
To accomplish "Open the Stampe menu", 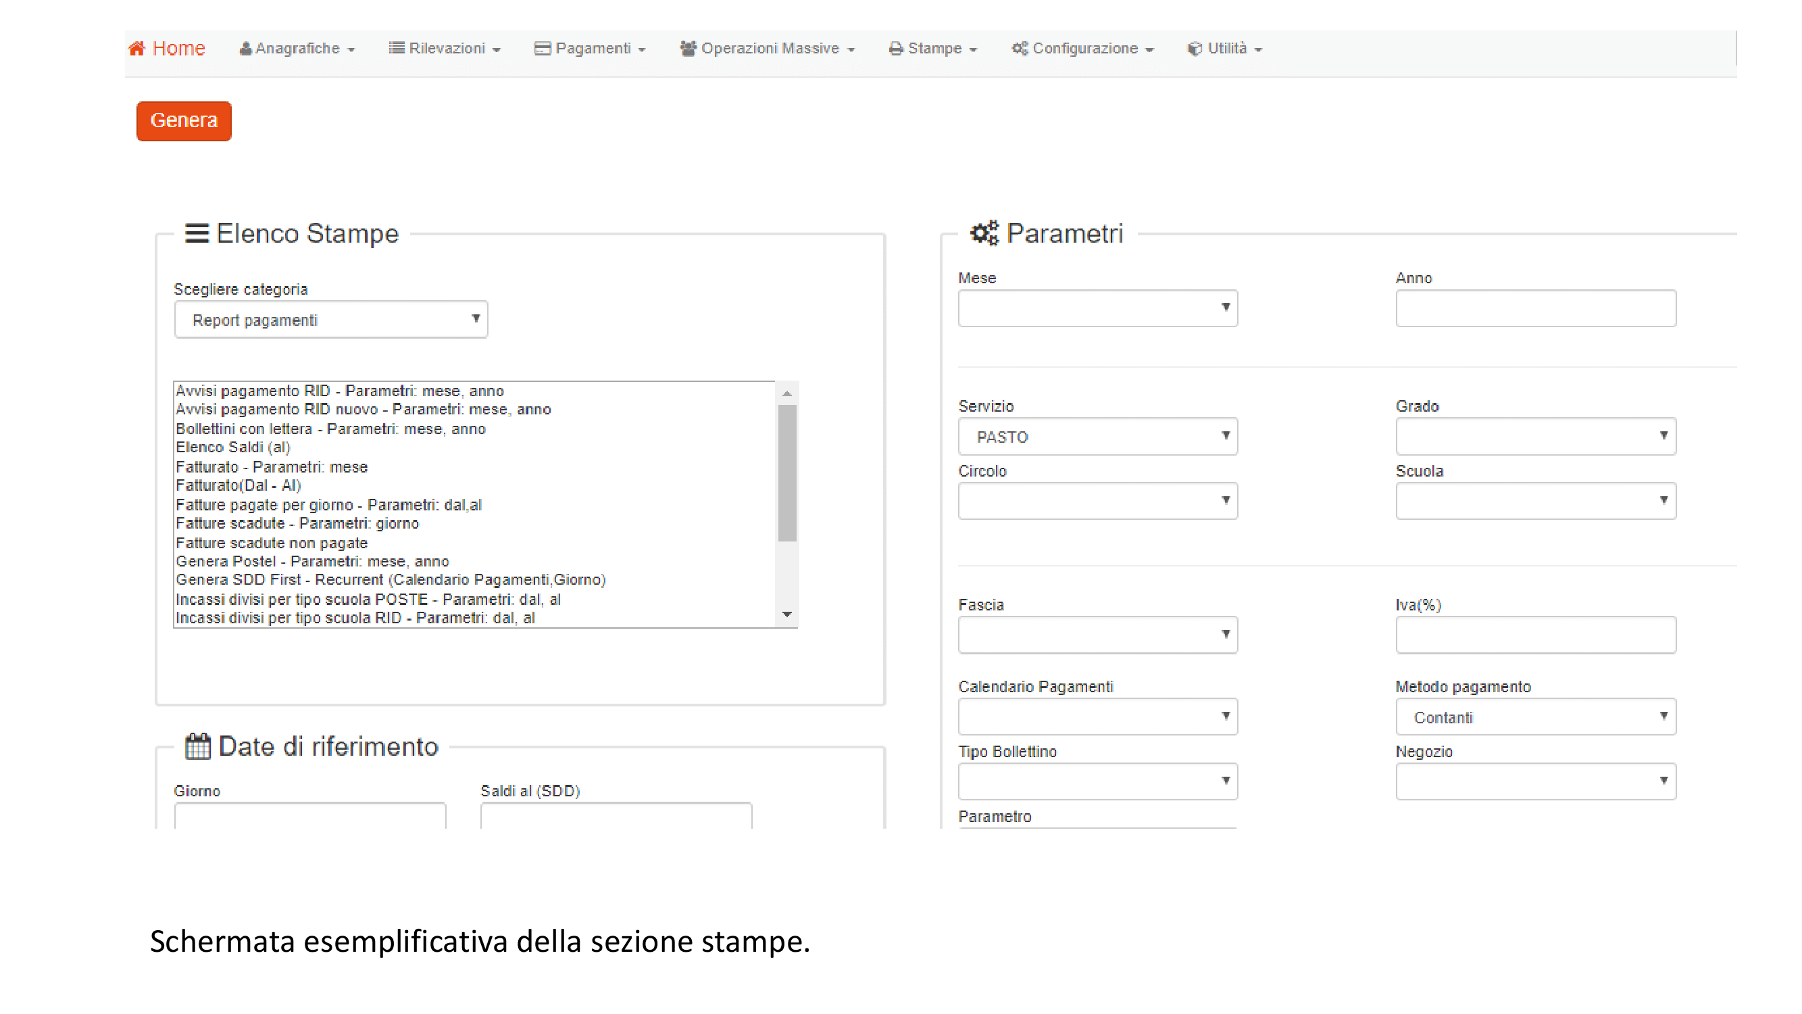I will pos(933,48).
